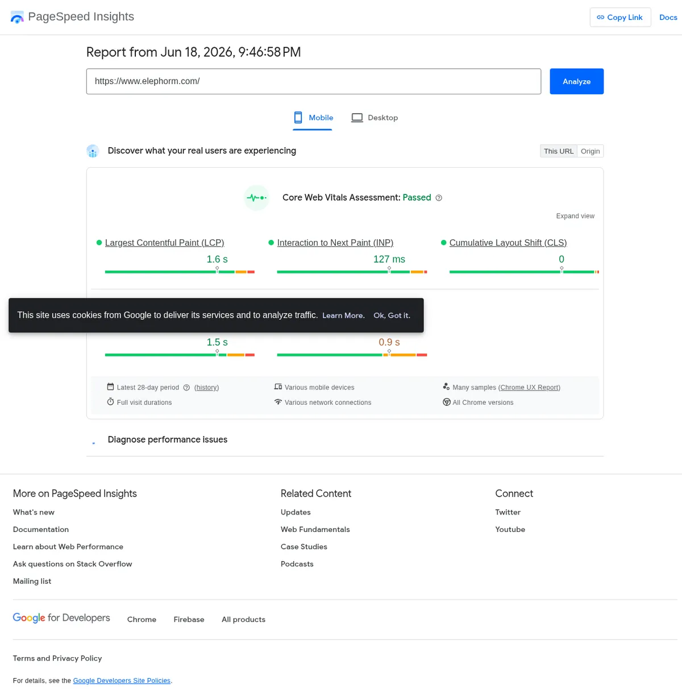
Task: Click the Core Web Vitals pulse icon
Action: [x=256, y=198]
